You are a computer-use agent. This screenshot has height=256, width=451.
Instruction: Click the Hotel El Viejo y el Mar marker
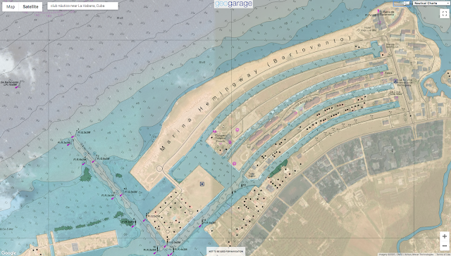[x=379, y=23]
